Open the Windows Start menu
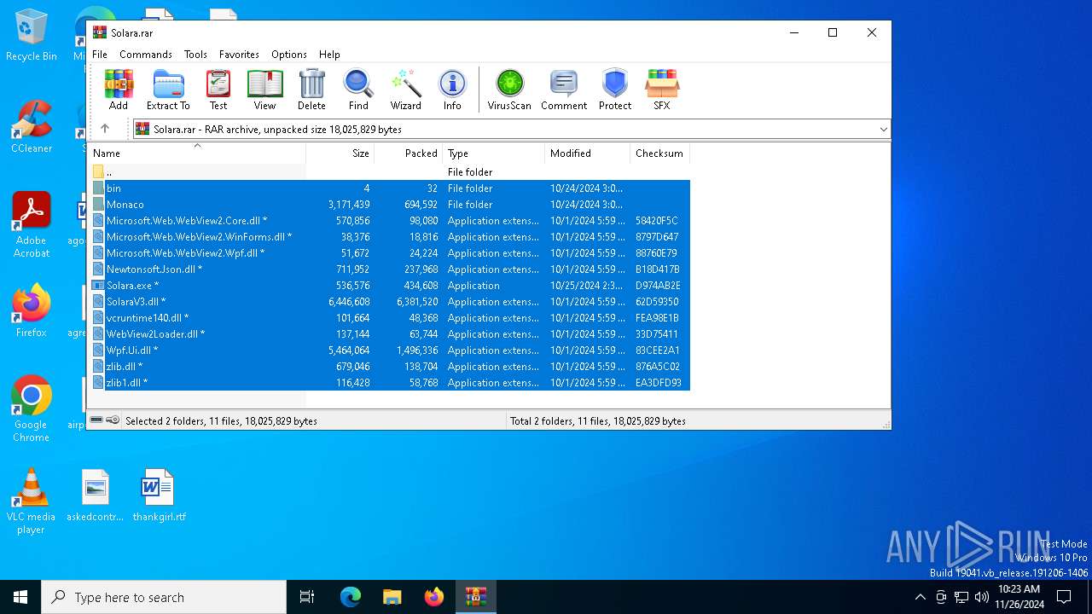This screenshot has height=614, width=1092. 20,597
